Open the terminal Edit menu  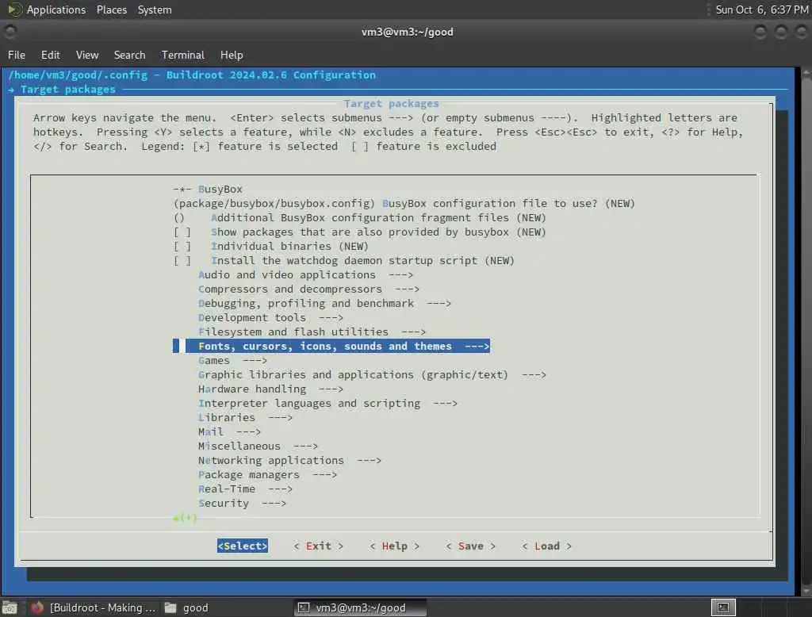pos(50,55)
